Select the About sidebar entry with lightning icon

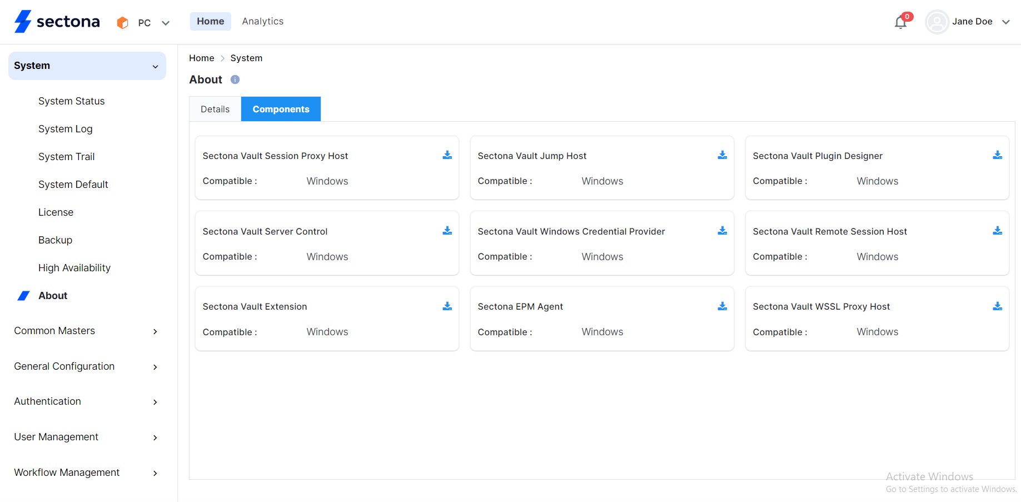(x=53, y=295)
